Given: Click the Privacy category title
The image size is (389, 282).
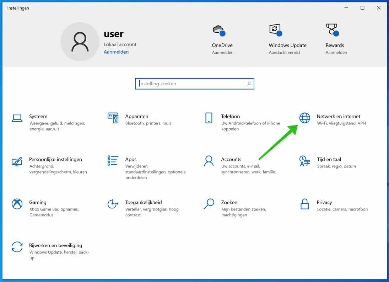Looking at the screenshot, I should pyautogui.click(x=324, y=202).
